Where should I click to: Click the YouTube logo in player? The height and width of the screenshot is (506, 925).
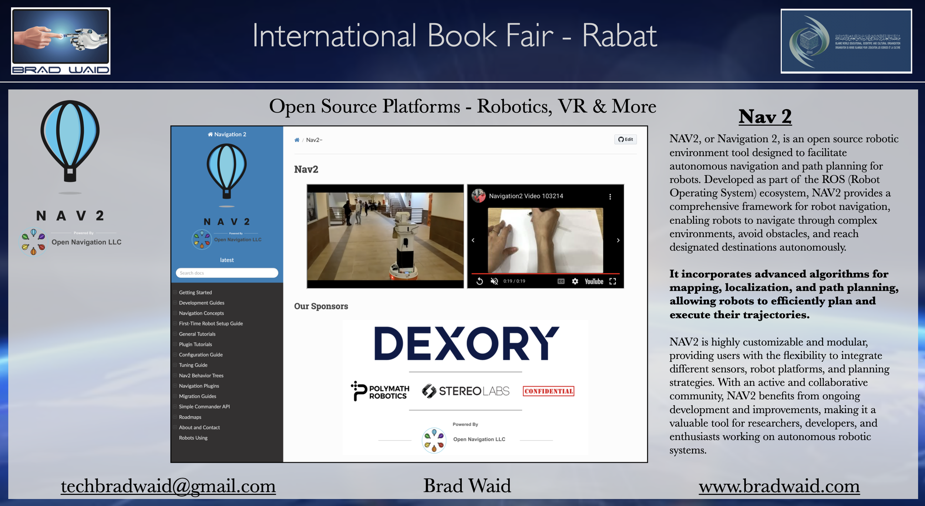(x=594, y=281)
